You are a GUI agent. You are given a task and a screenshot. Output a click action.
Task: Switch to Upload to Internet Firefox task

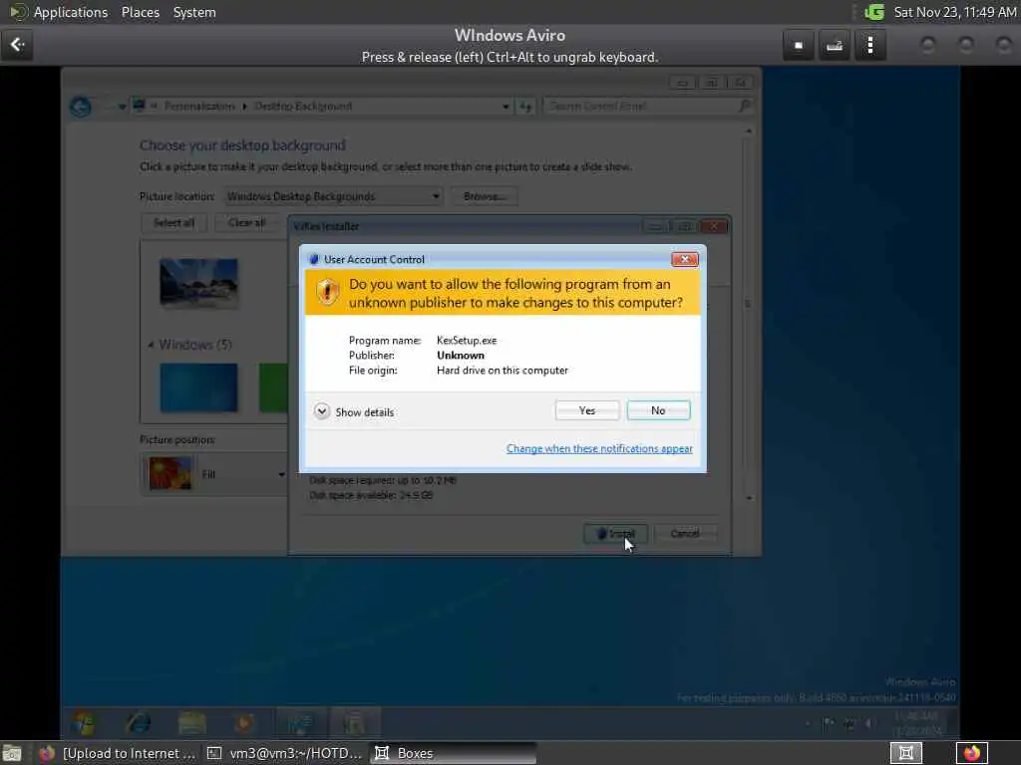coord(118,753)
